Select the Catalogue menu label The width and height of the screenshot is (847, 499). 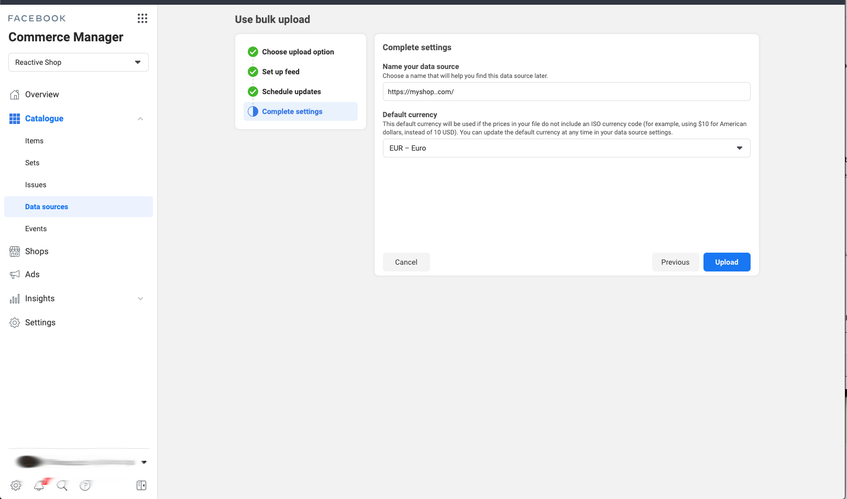point(44,119)
